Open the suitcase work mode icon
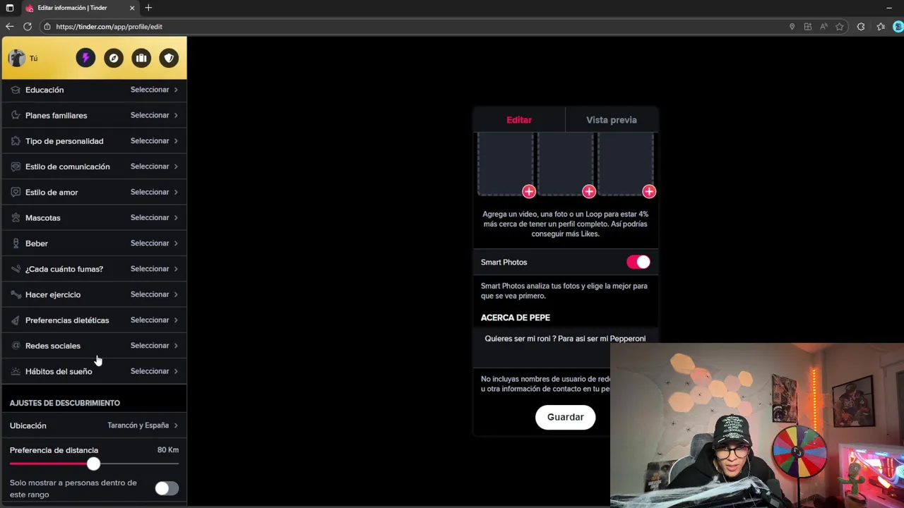Screen dimensions: 904x508 click(x=141, y=58)
